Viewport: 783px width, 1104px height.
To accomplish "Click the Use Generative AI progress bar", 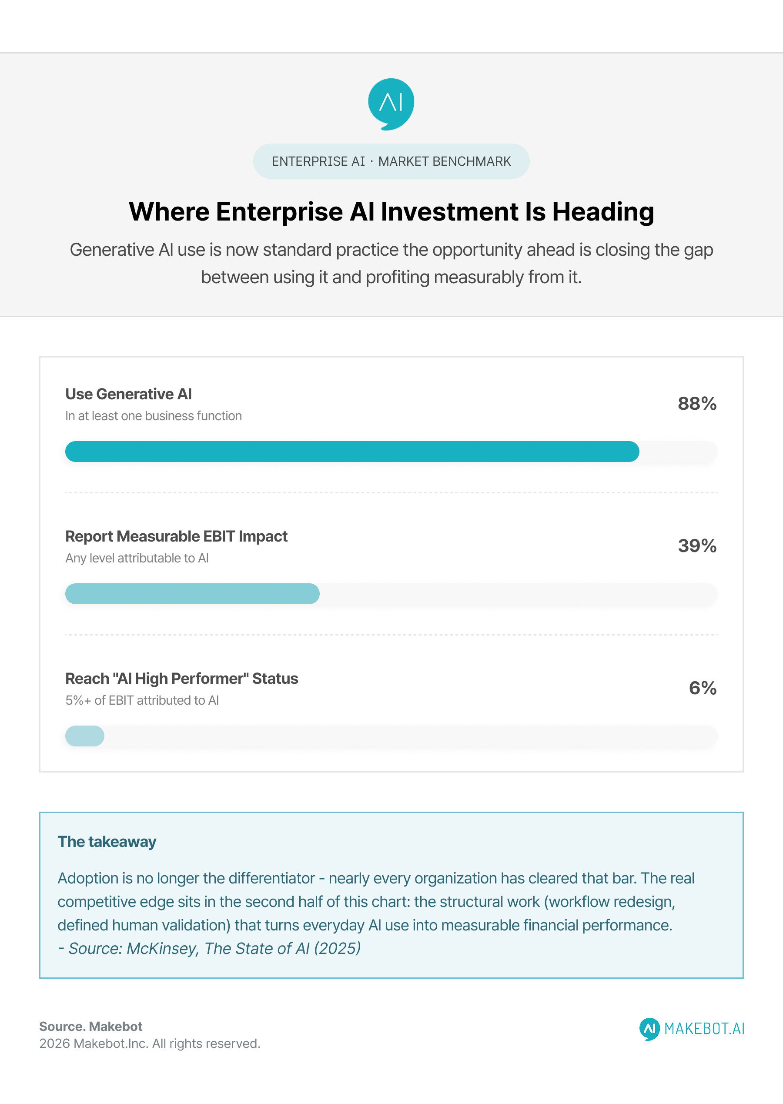I will pos(391,451).
